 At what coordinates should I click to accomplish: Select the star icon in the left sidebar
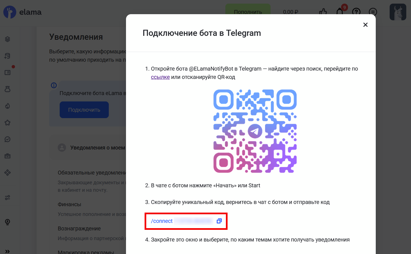tap(7, 123)
